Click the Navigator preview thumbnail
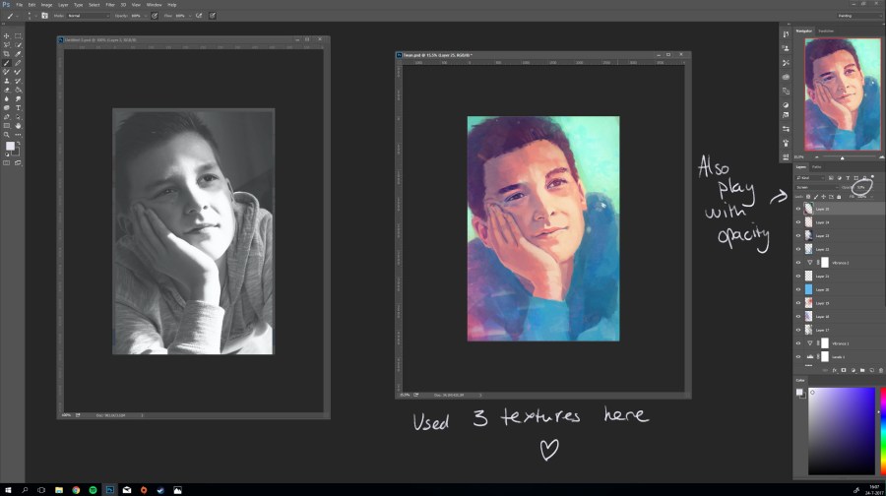 tap(842, 94)
